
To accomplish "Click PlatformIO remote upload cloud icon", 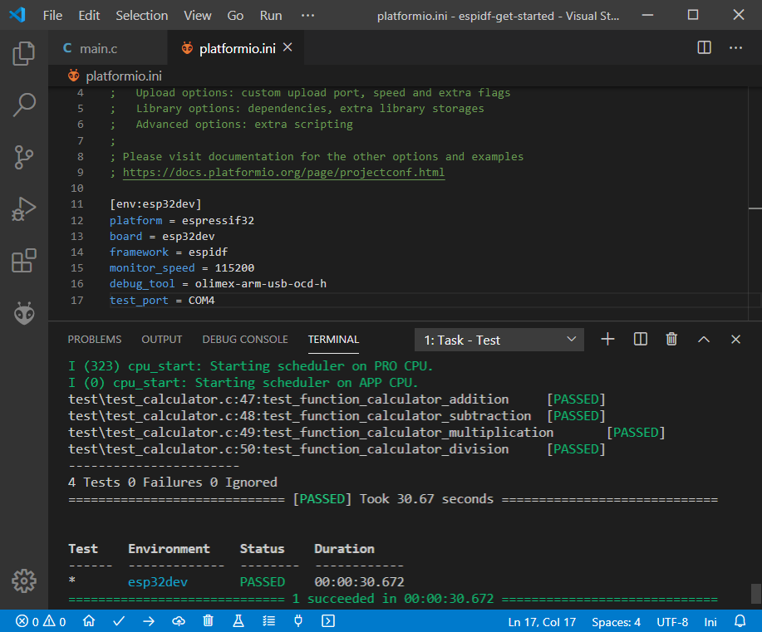I will click(x=179, y=621).
